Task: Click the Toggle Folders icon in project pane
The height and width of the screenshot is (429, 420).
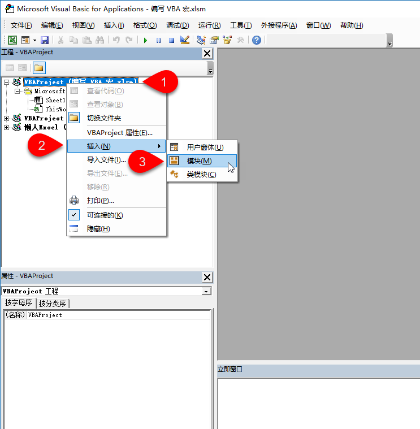Action: (x=38, y=68)
